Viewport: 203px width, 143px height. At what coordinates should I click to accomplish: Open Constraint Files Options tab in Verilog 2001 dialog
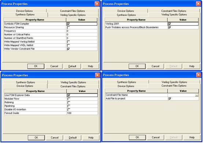[174, 11]
